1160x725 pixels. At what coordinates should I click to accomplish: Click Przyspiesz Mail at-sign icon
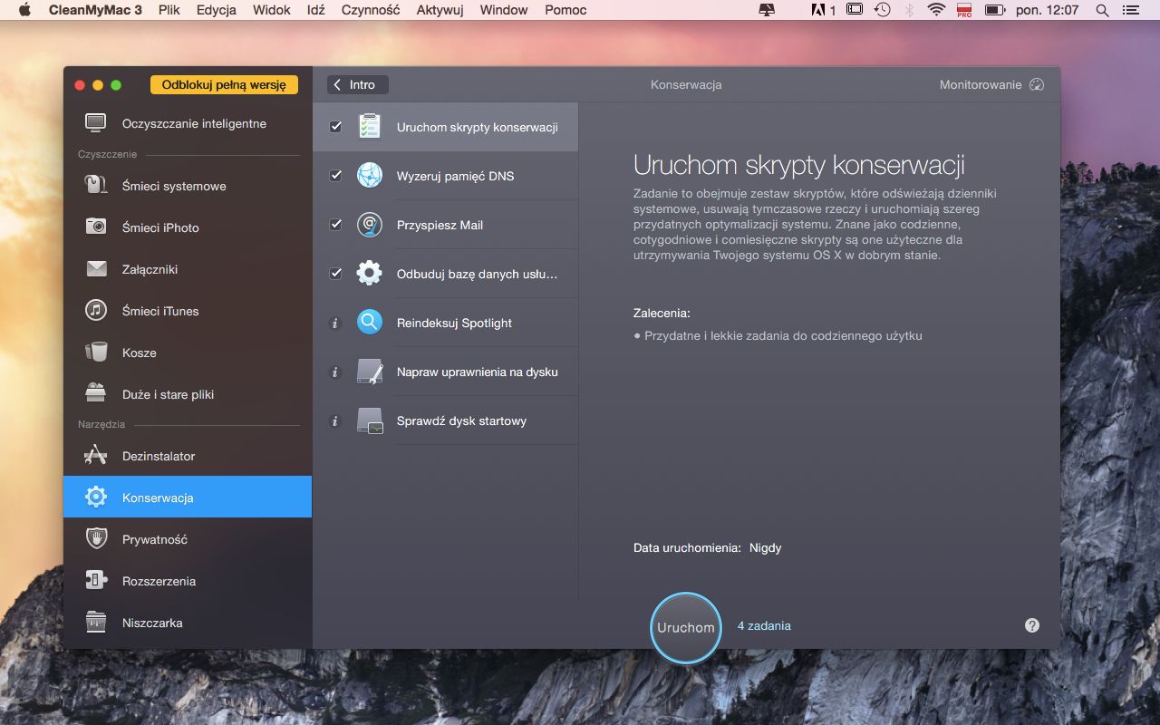370,225
